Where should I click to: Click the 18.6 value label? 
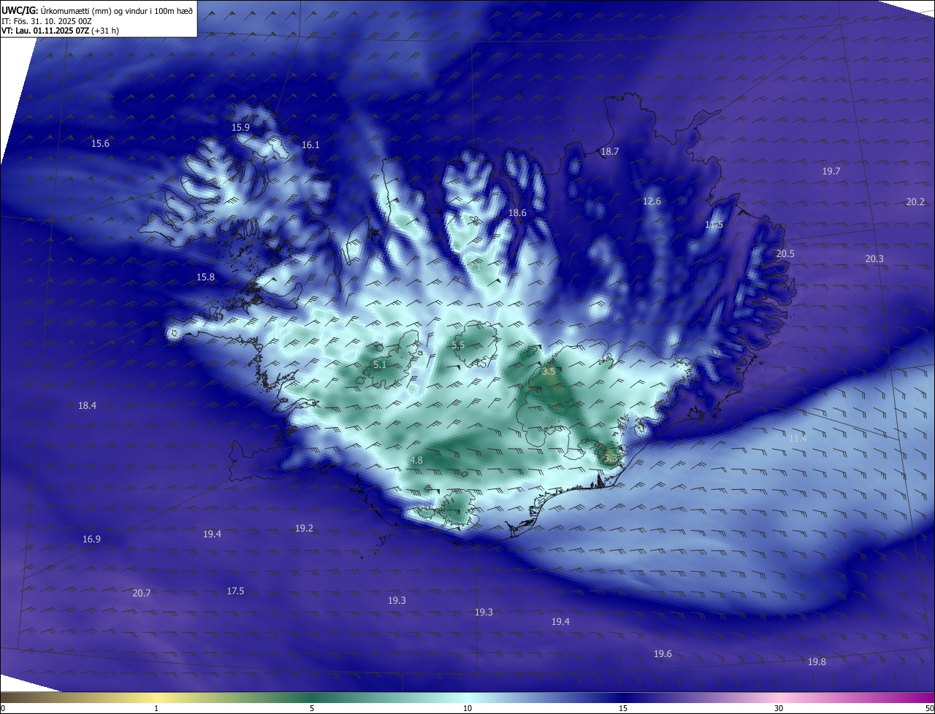tap(517, 213)
